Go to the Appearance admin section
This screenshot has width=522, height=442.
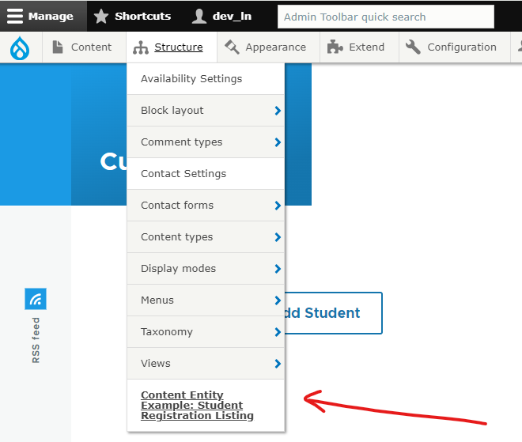pyautogui.click(x=276, y=47)
